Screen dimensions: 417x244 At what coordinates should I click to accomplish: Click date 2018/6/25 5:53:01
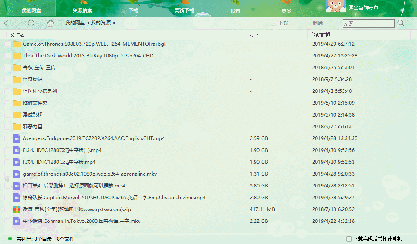333,68
